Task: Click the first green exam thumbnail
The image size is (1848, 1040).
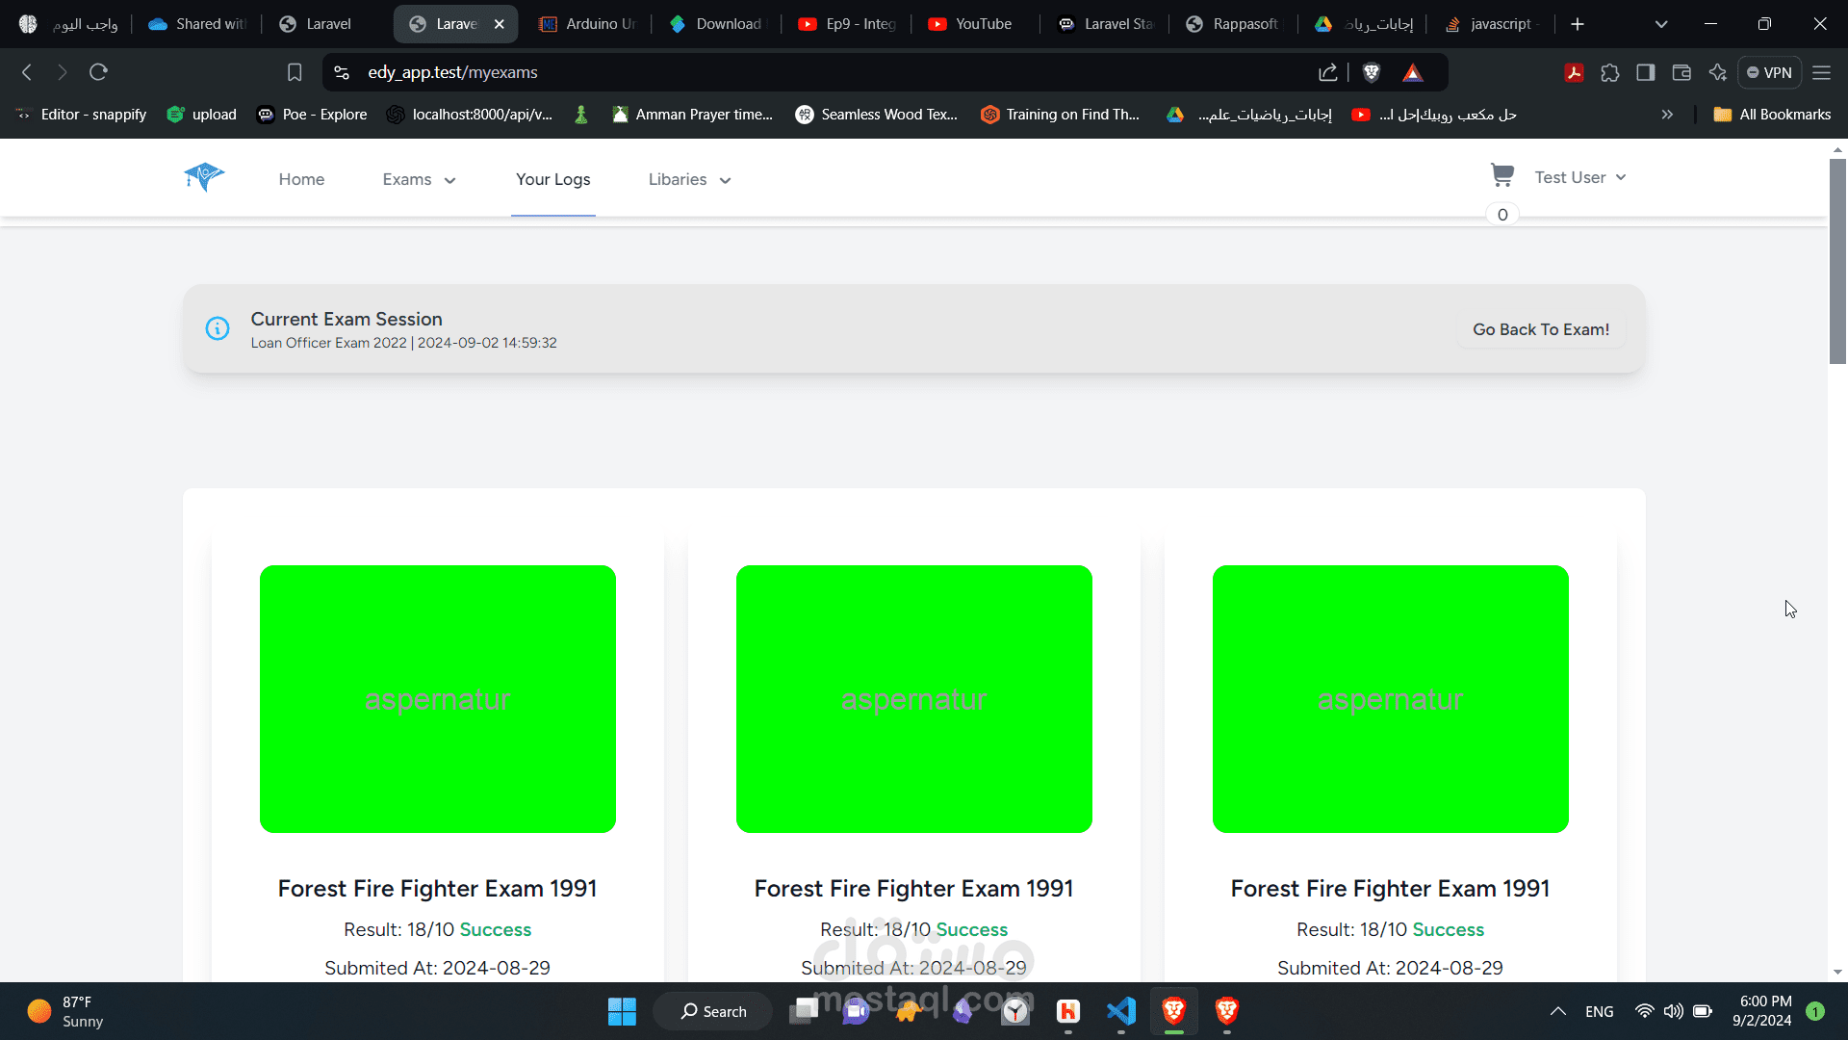Action: click(x=438, y=699)
